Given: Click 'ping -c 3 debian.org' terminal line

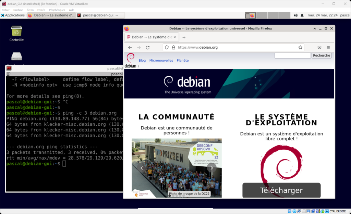Looking at the screenshot, I should (89, 113).
